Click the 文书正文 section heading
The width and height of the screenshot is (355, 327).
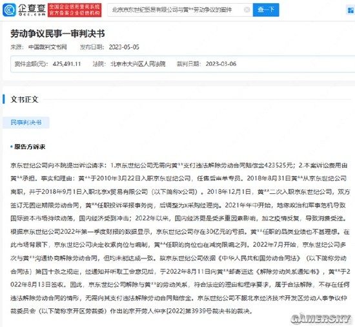click(25, 100)
